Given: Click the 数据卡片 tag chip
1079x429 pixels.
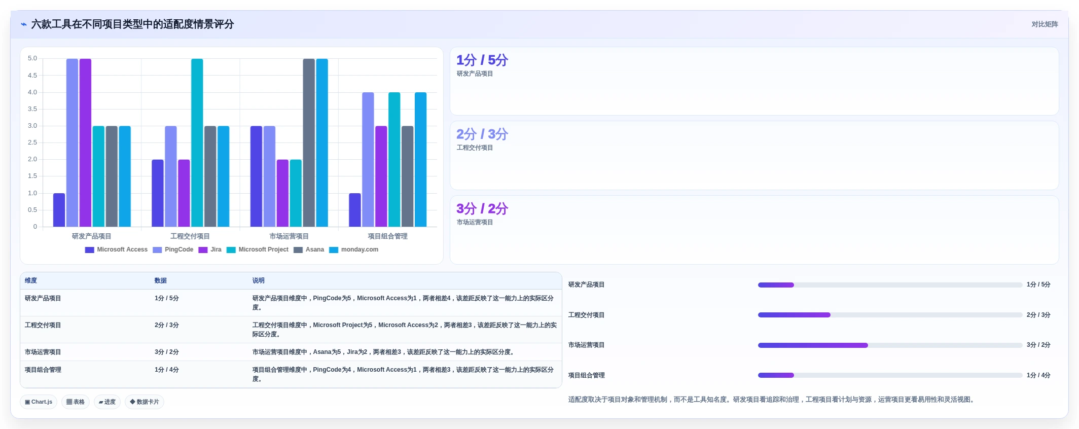Looking at the screenshot, I should (x=145, y=402).
